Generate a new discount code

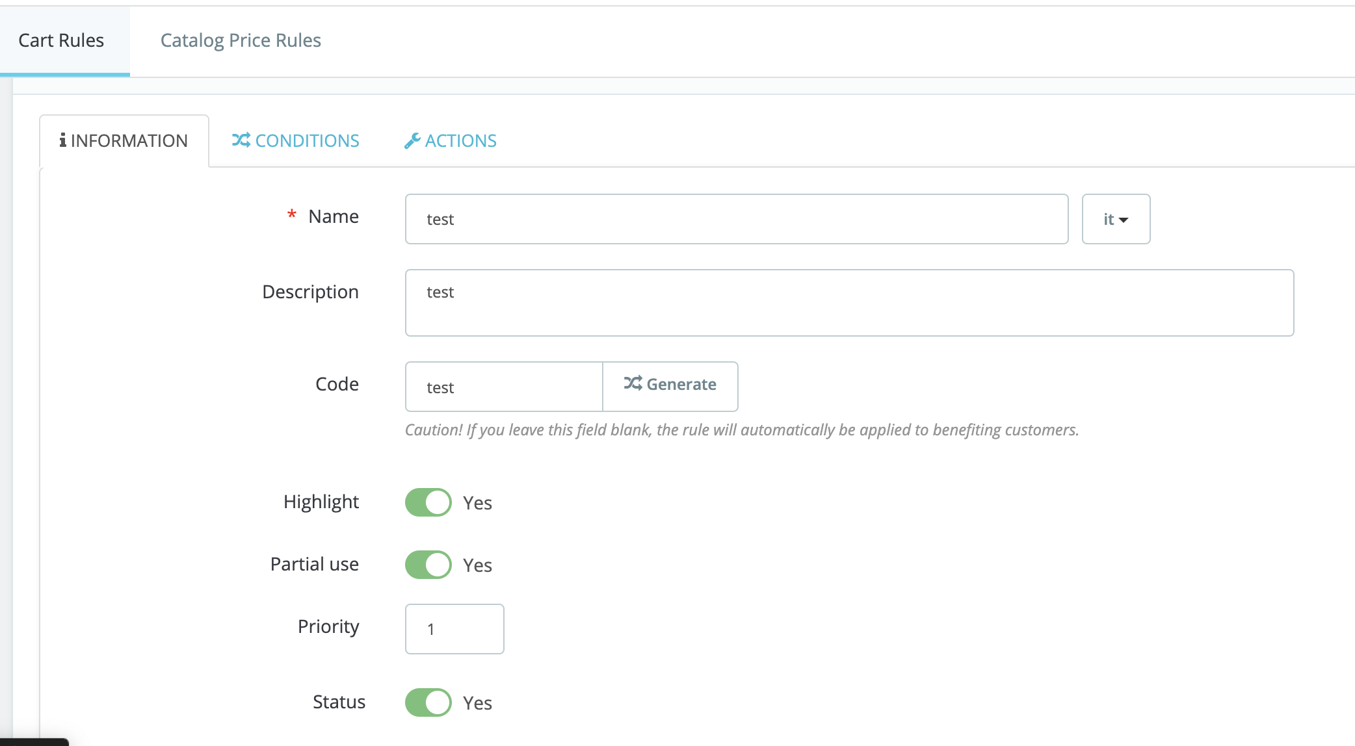point(670,385)
